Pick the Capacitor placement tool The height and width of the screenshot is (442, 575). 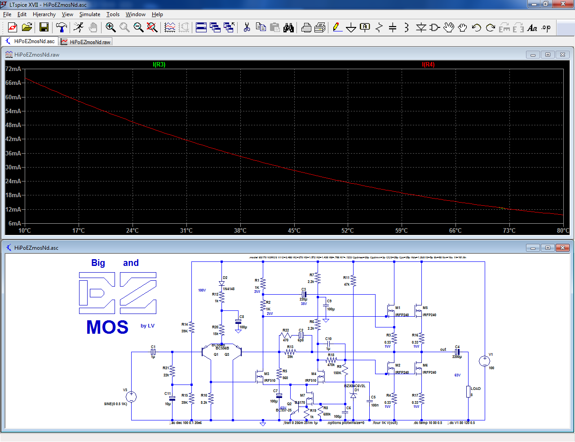point(393,27)
